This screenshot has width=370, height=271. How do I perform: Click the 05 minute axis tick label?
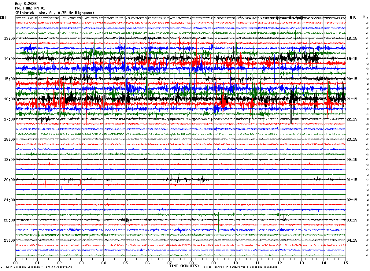point(125,263)
